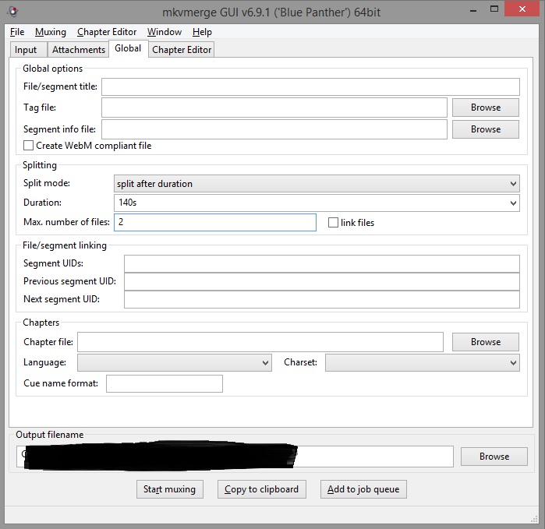Open the Charset dropdown
The image size is (545, 529).
423,362
